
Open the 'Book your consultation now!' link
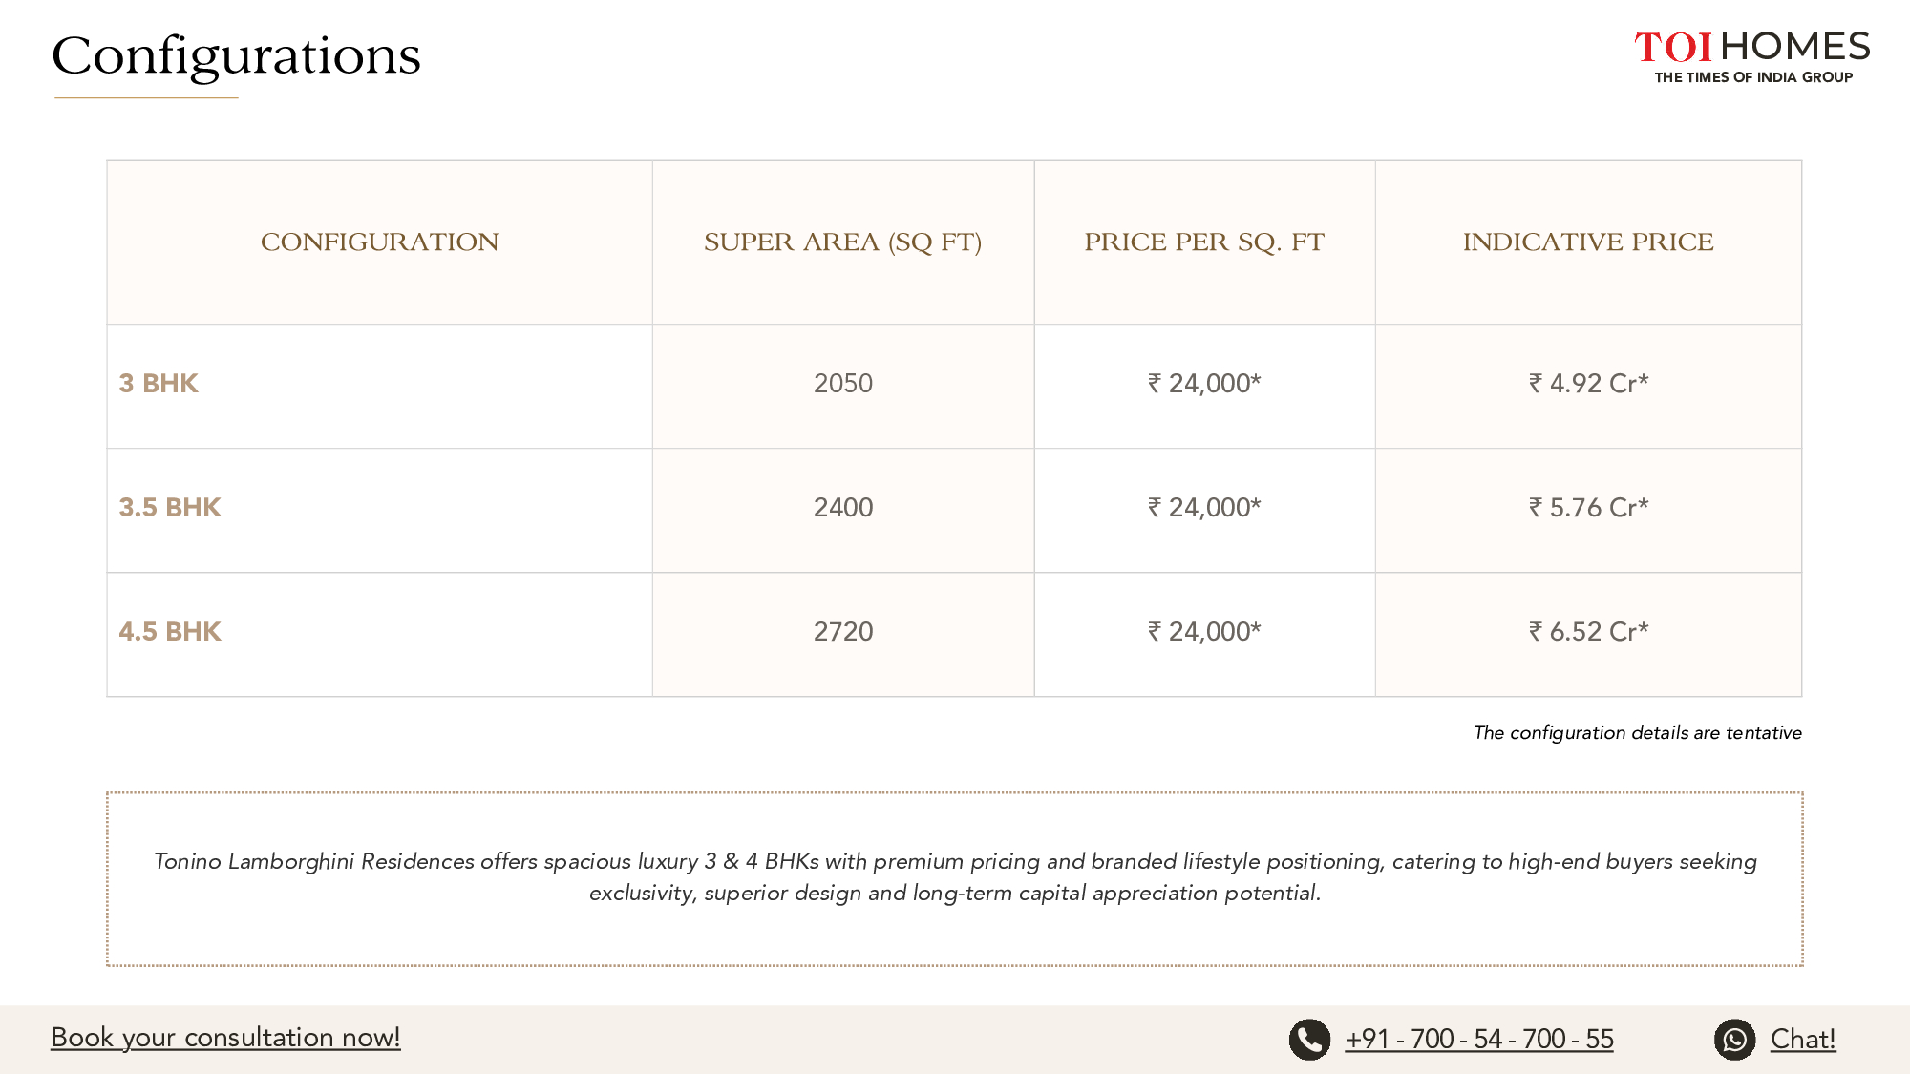[225, 1038]
